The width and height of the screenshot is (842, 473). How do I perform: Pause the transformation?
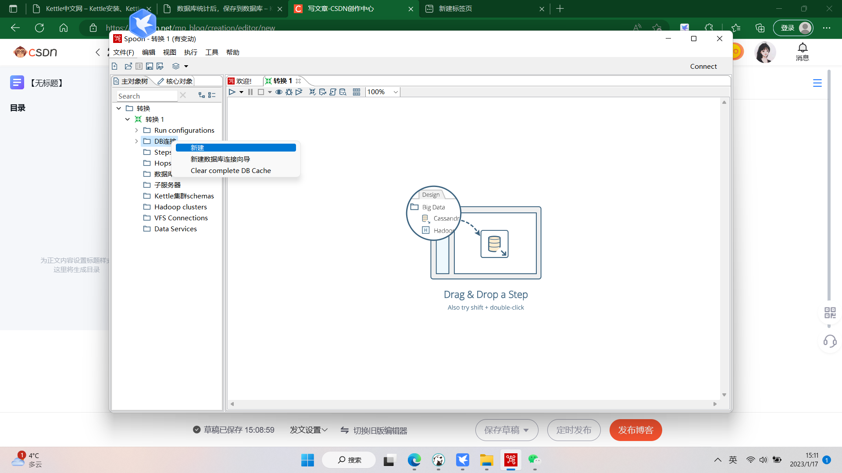click(250, 92)
